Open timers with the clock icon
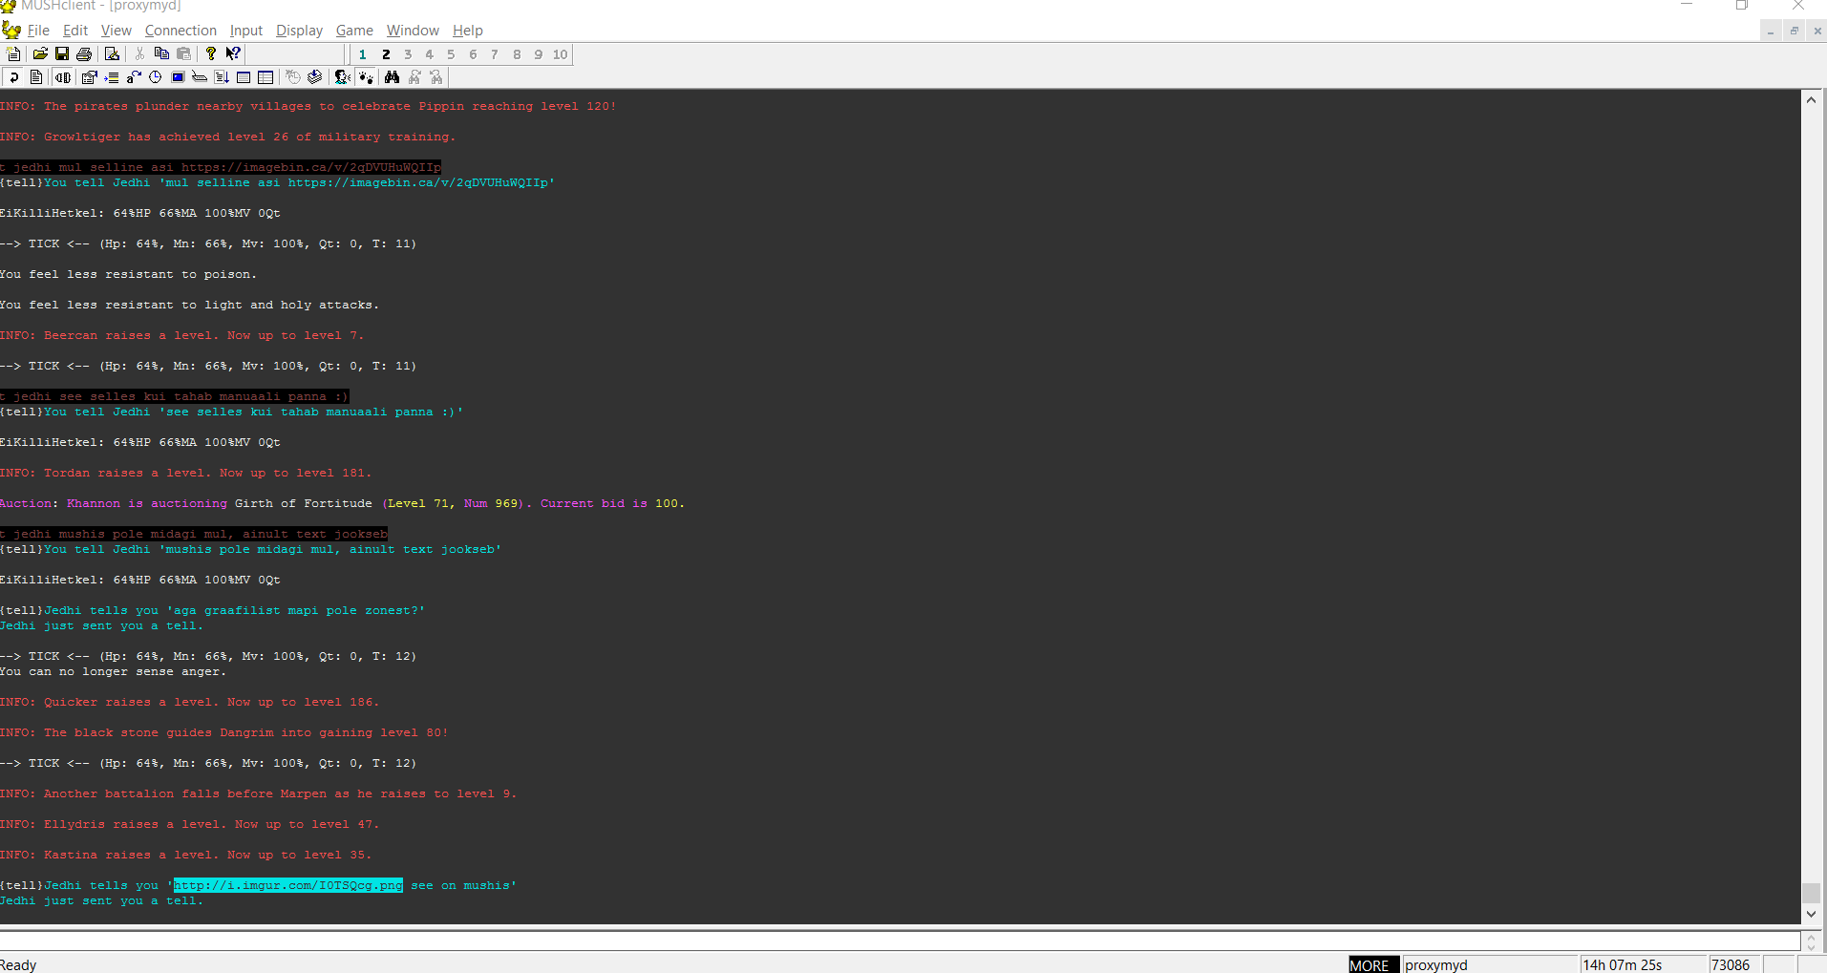 [156, 77]
